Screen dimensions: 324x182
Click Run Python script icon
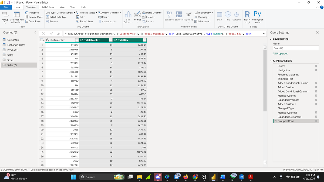(x=258, y=14)
